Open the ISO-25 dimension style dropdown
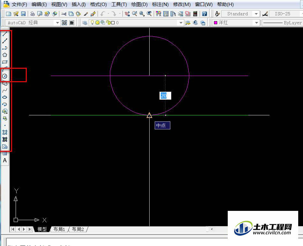 (x=286, y=14)
